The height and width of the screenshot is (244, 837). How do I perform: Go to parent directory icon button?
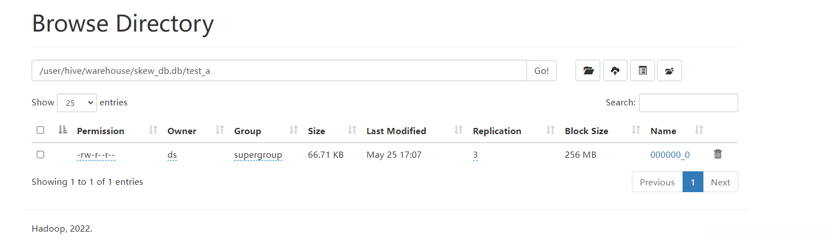669,71
